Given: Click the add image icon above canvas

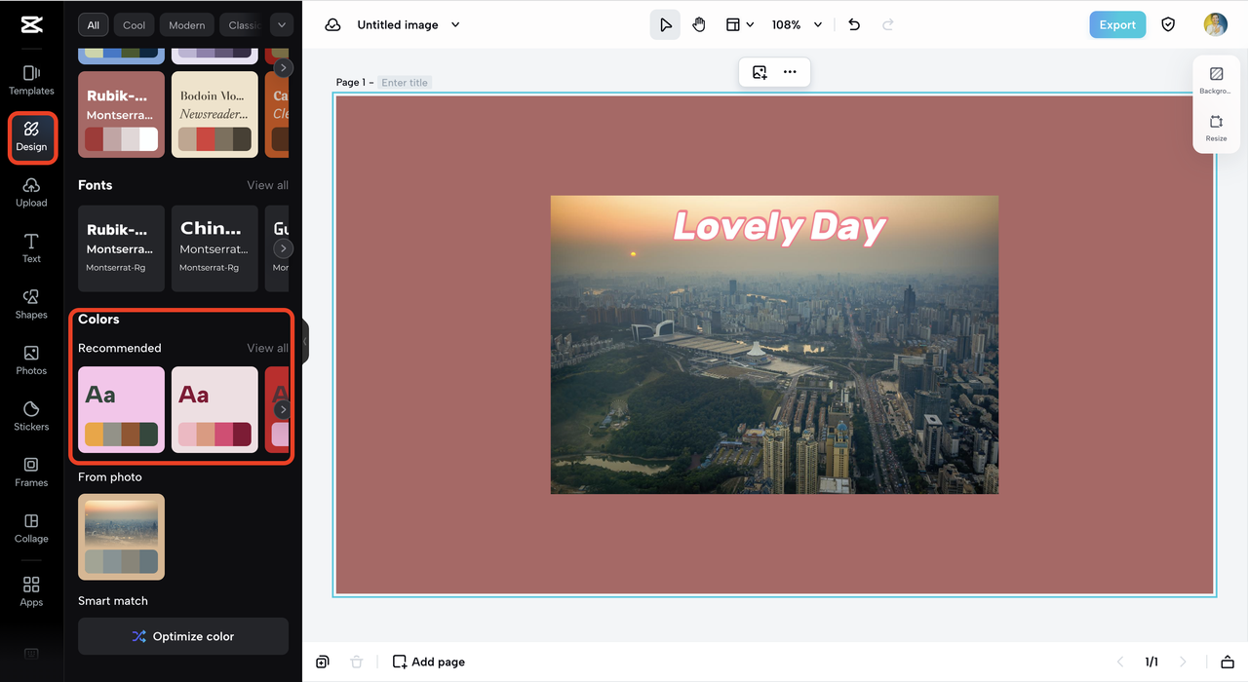Looking at the screenshot, I should coord(760,72).
